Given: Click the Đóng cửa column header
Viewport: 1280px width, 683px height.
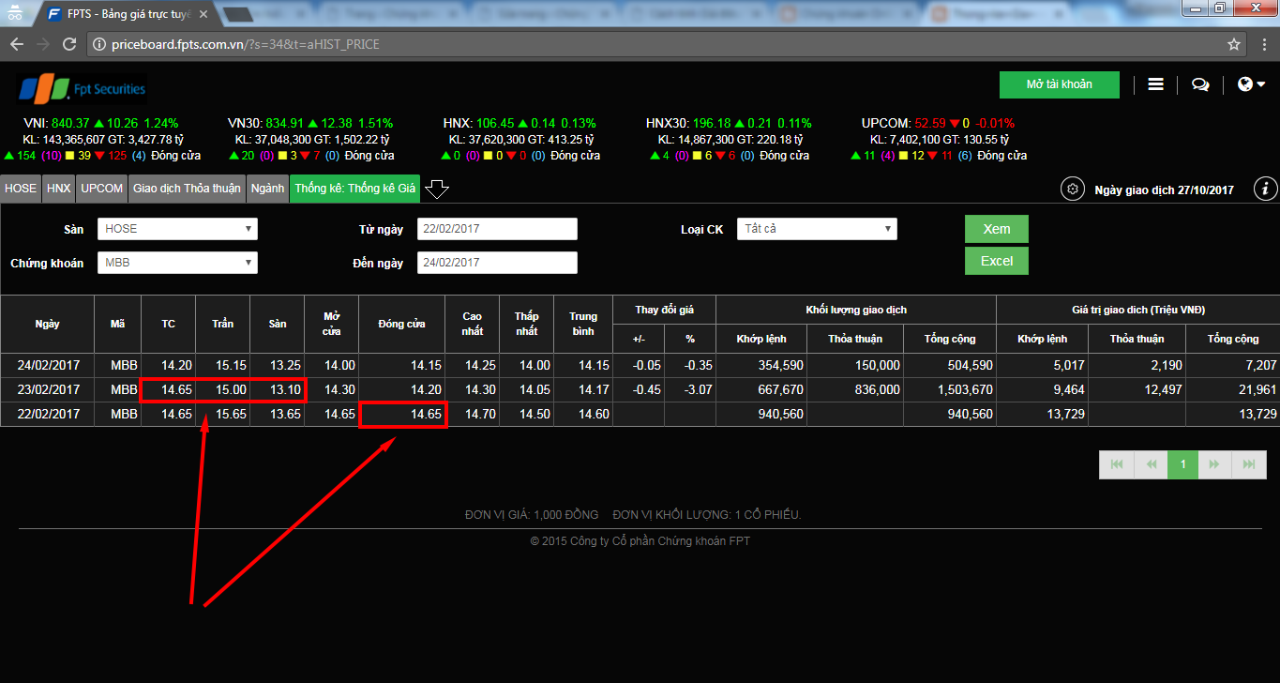Looking at the screenshot, I should click(x=401, y=324).
